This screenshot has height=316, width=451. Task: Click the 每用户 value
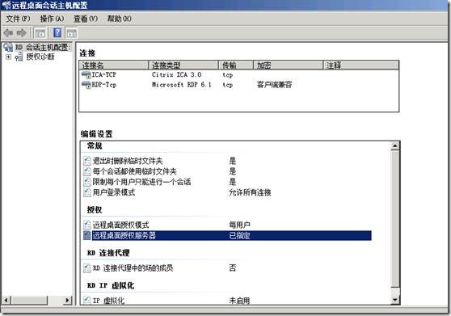(239, 225)
